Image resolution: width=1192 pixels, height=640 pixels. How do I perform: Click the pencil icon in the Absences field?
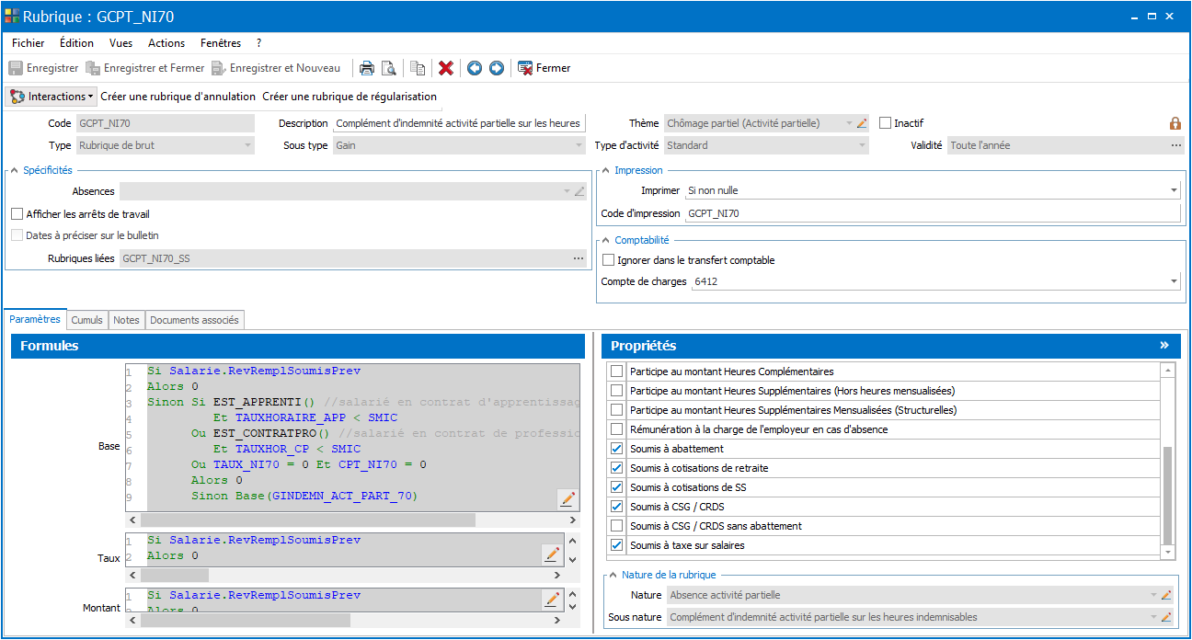click(x=579, y=191)
